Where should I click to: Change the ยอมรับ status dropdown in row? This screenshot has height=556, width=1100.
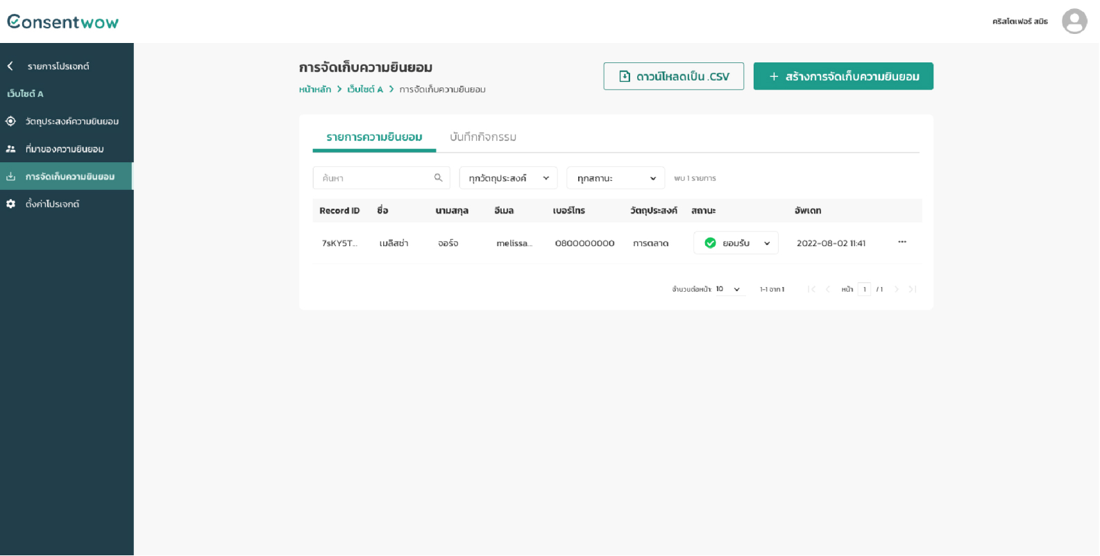(735, 243)
